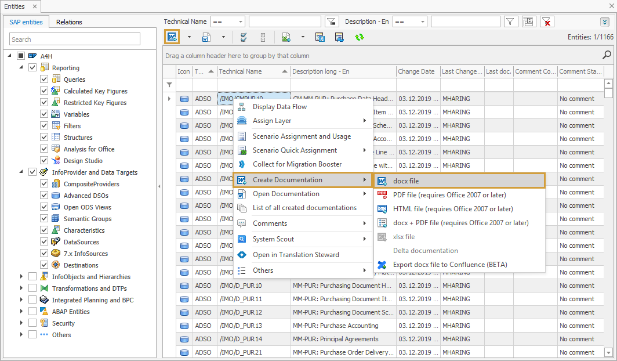Click the red clear-all-filters funnel icon
The width and height of the screenshot is (617, 361).
click(546, 21)
